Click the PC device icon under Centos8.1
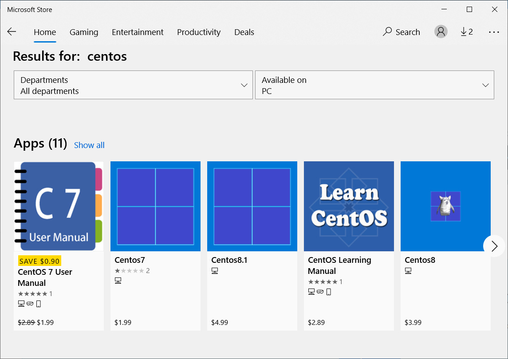 coord(214,271)
